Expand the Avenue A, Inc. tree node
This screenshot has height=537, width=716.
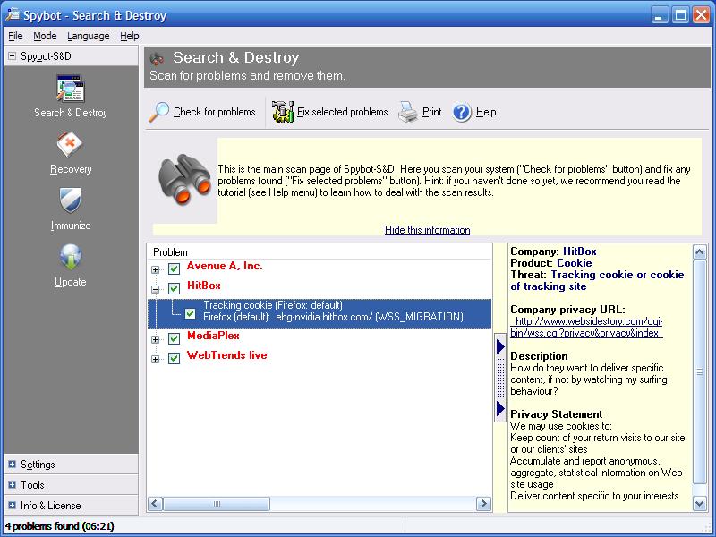(x=155, y=269)
